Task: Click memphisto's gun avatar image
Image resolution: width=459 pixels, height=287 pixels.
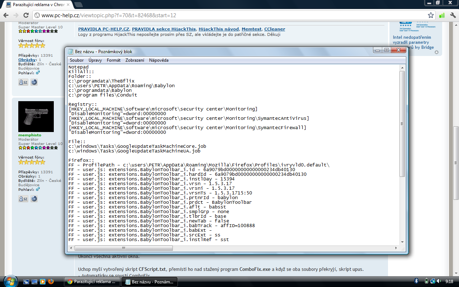Action: click(36, 117)
